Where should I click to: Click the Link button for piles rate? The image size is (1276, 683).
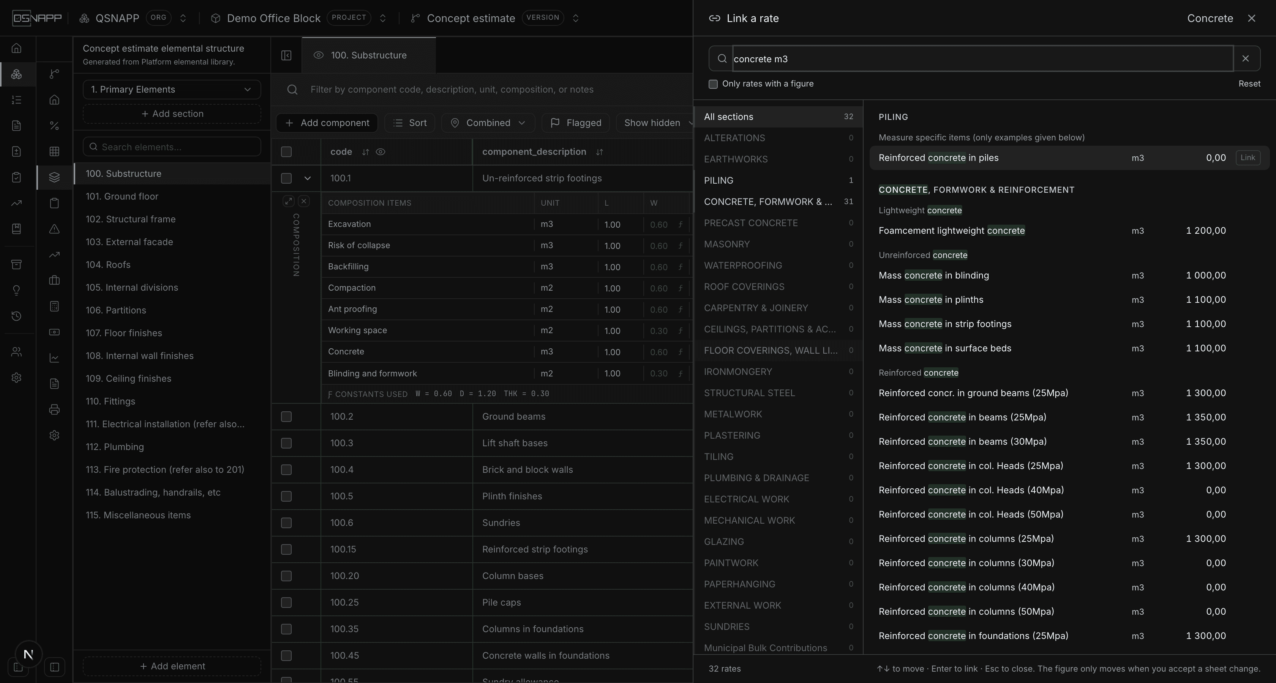tap(1248, 158)
